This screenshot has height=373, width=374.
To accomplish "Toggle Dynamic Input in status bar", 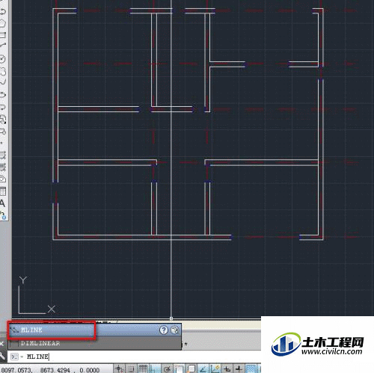I will pyautogui.click(x=227, y=369).
